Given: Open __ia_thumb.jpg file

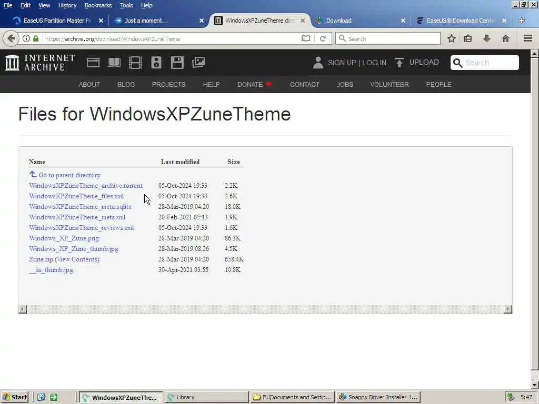Looking at the screenshot, I should (x=51, y=270).
